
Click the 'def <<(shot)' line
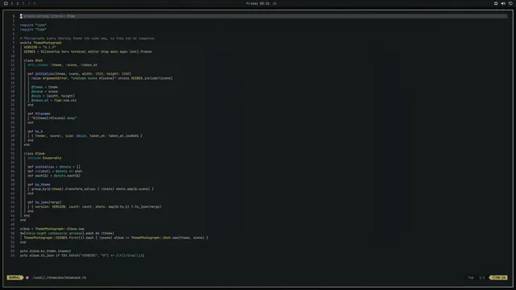coord(55,172)
